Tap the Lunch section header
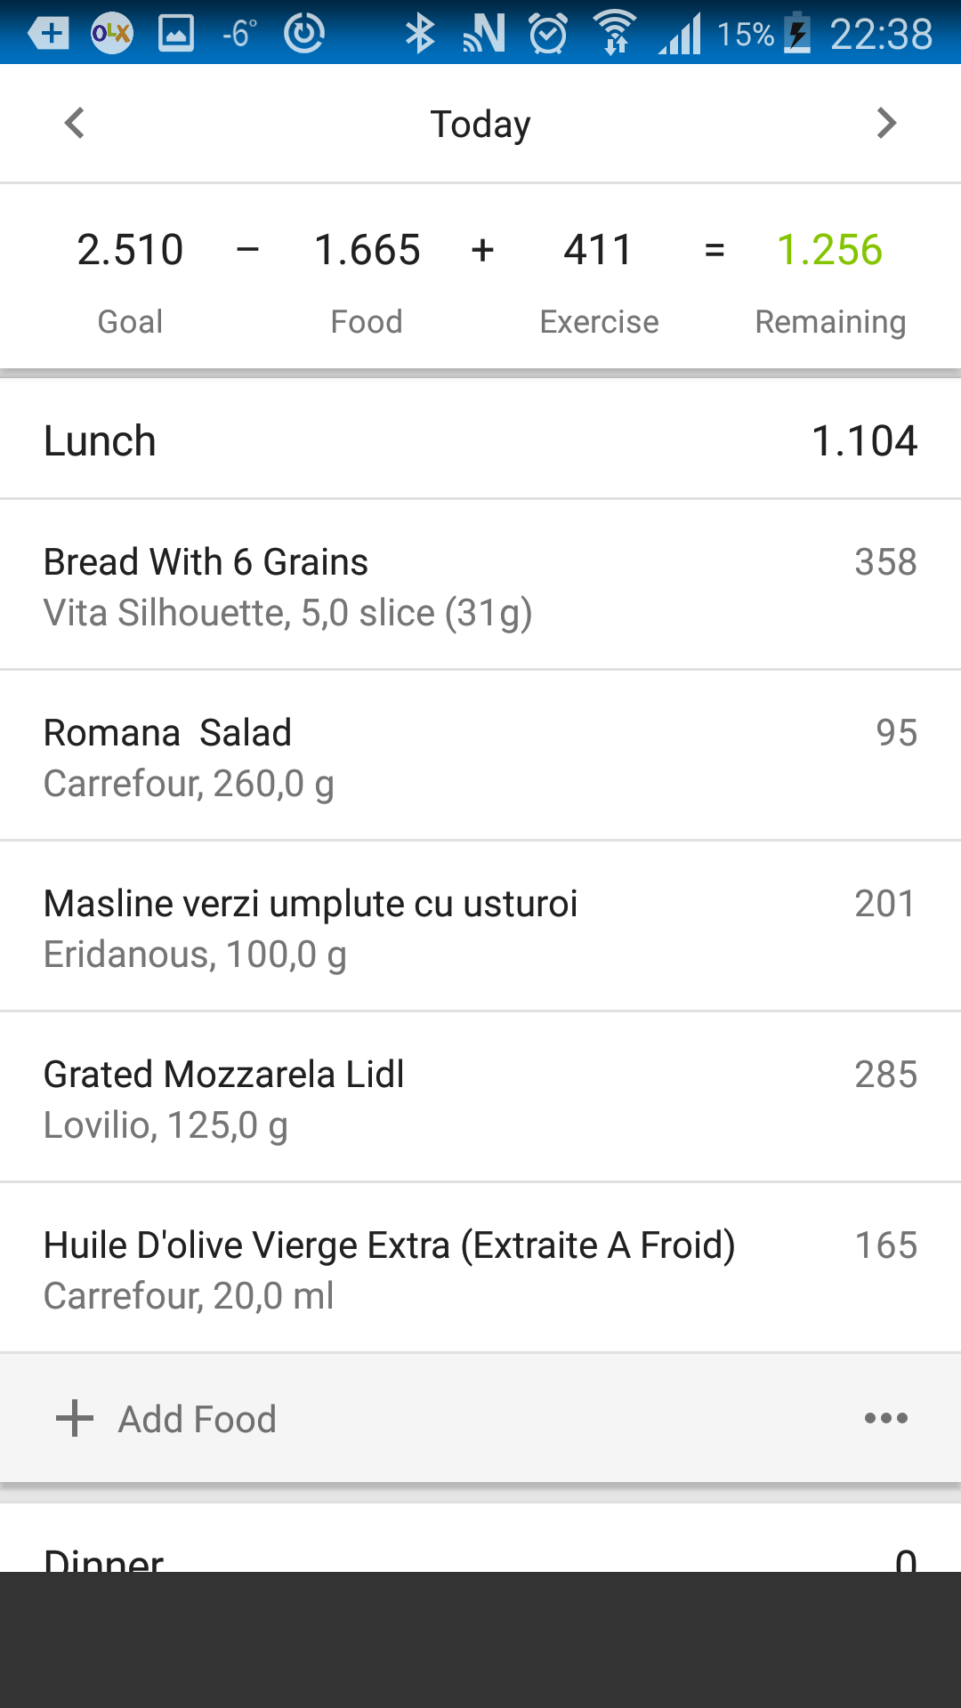The height and width of the screenshot is (1708, 961). pyautogui.click(x=480, y=440)
